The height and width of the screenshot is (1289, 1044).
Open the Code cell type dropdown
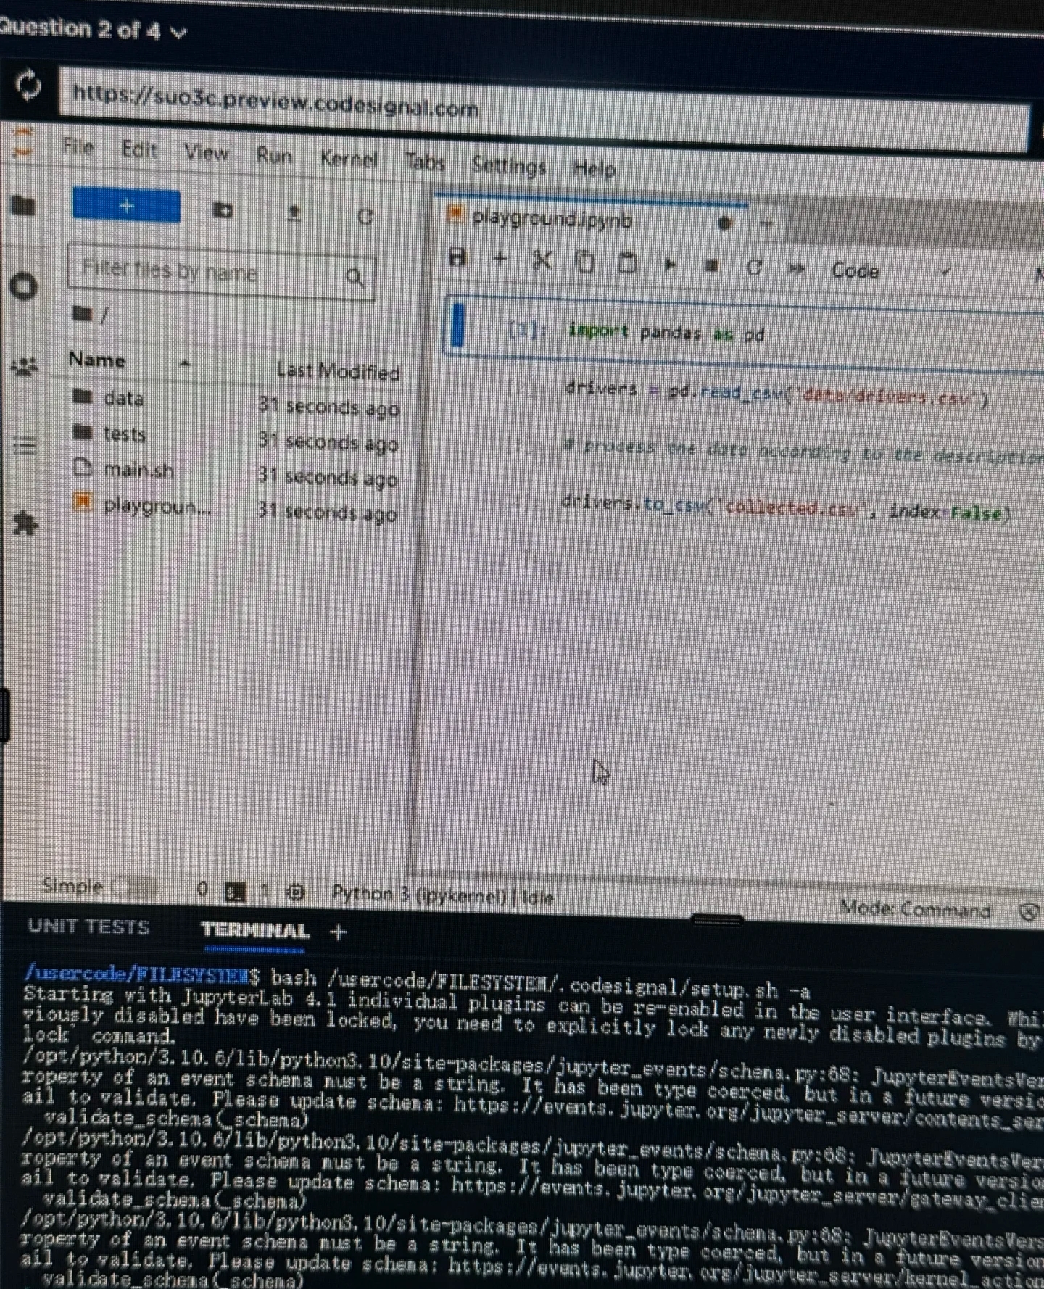[x=890, y=271]
